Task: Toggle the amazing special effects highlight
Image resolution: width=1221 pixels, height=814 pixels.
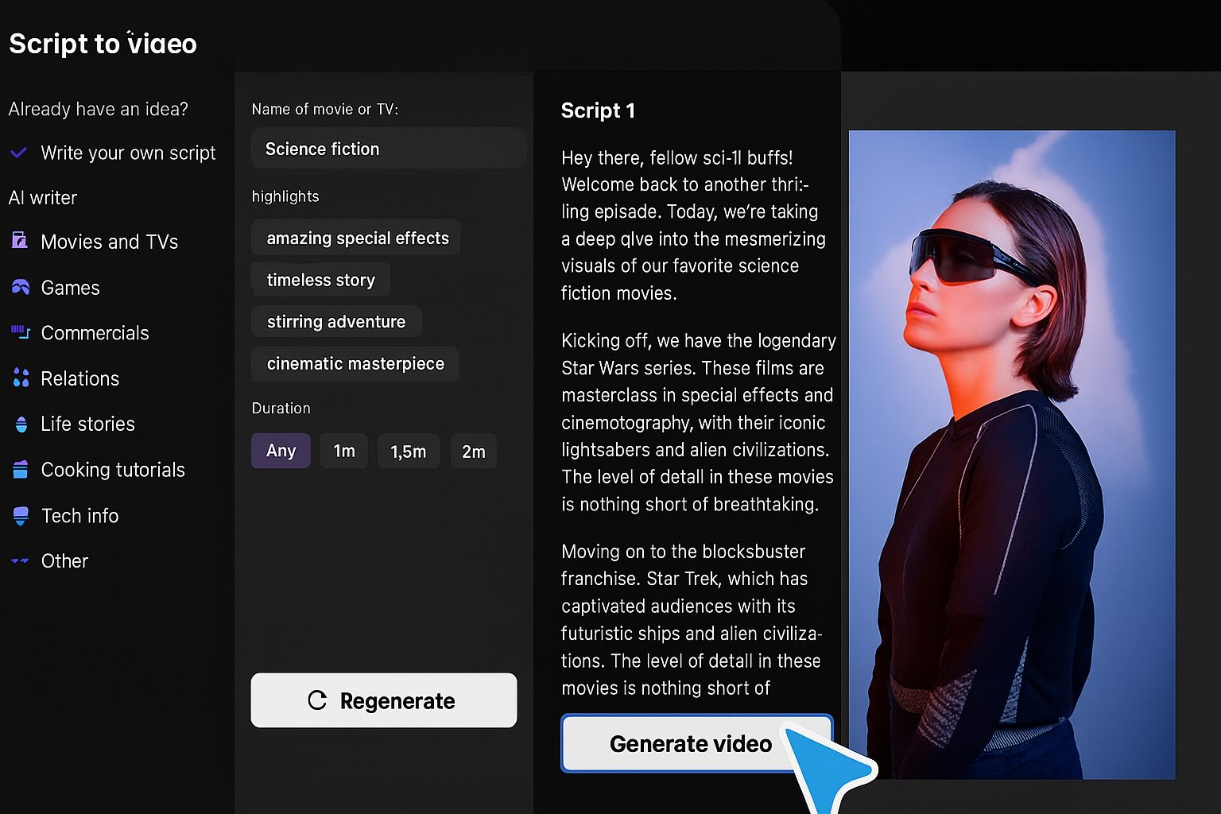Action: tap(357, 238)
